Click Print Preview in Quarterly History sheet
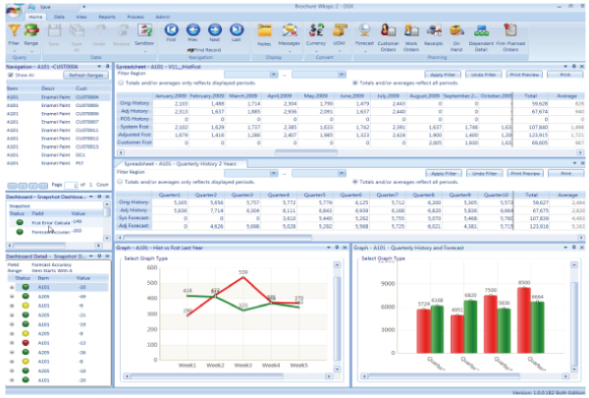Viewport: 589px width, 398px height. click(525, 173)
